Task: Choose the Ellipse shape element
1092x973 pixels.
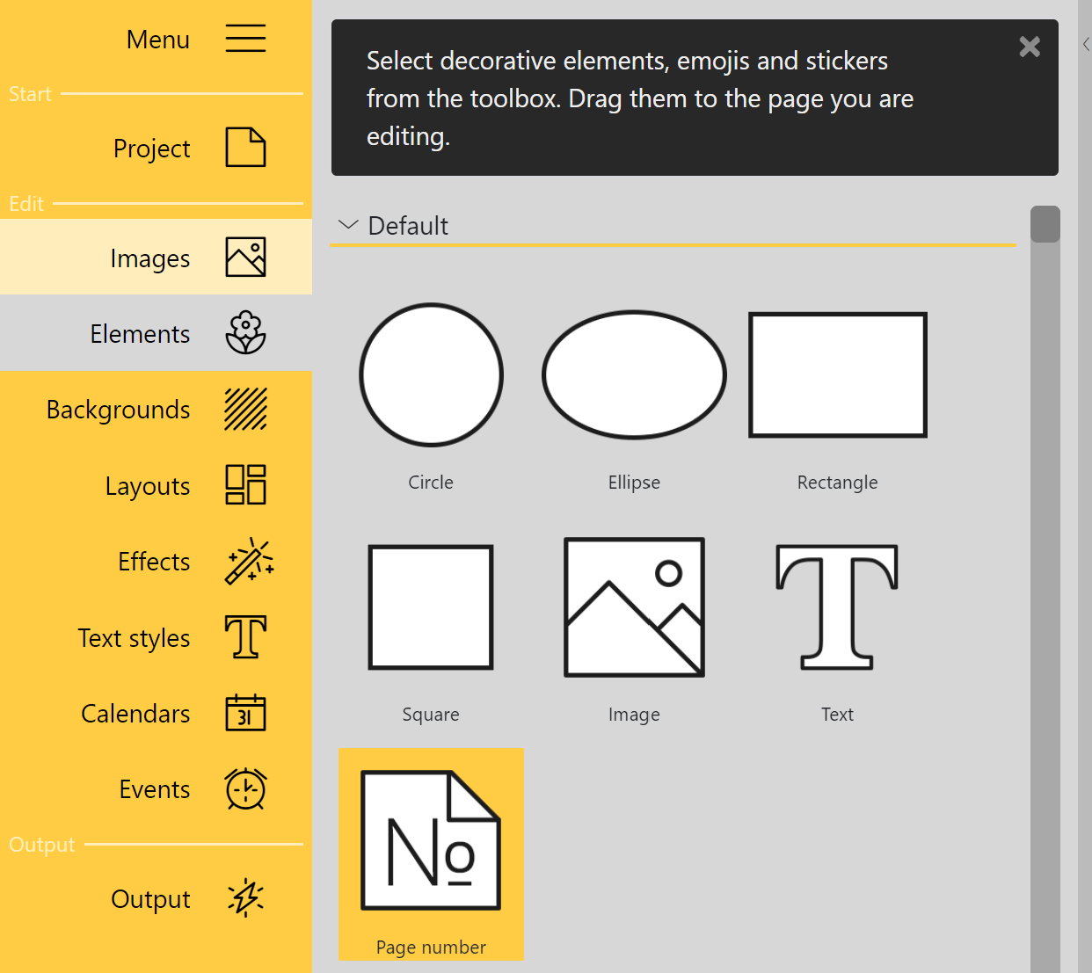Action: coord(634,375)
